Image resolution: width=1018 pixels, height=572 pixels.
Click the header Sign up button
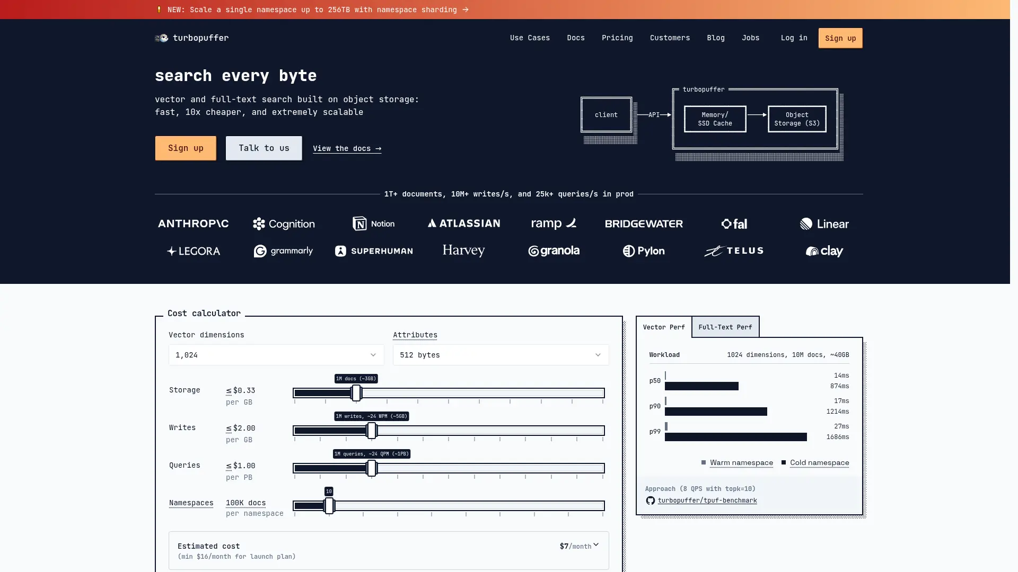(x=840, y=38)
